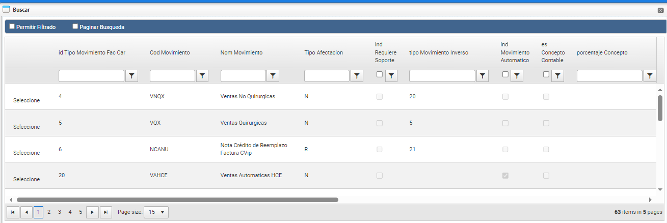
Task: Open filter options for es Concepto Contable
Action: pyautogui.click(x=557, y=76)
